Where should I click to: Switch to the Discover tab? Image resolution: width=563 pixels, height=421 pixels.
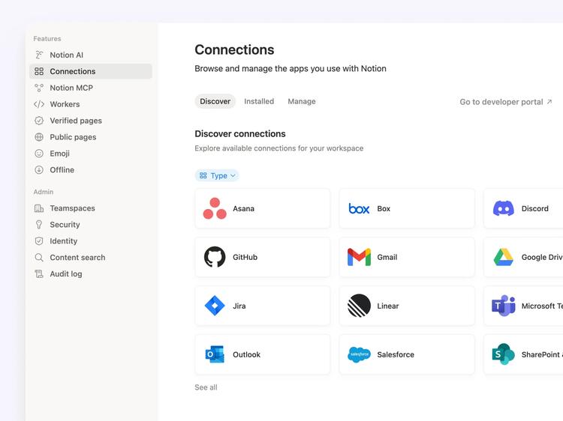point(215,101)
